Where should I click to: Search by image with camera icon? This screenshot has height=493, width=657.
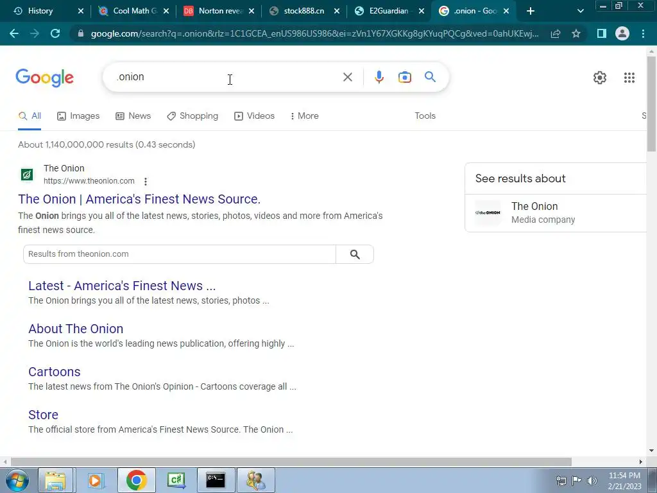404,77
